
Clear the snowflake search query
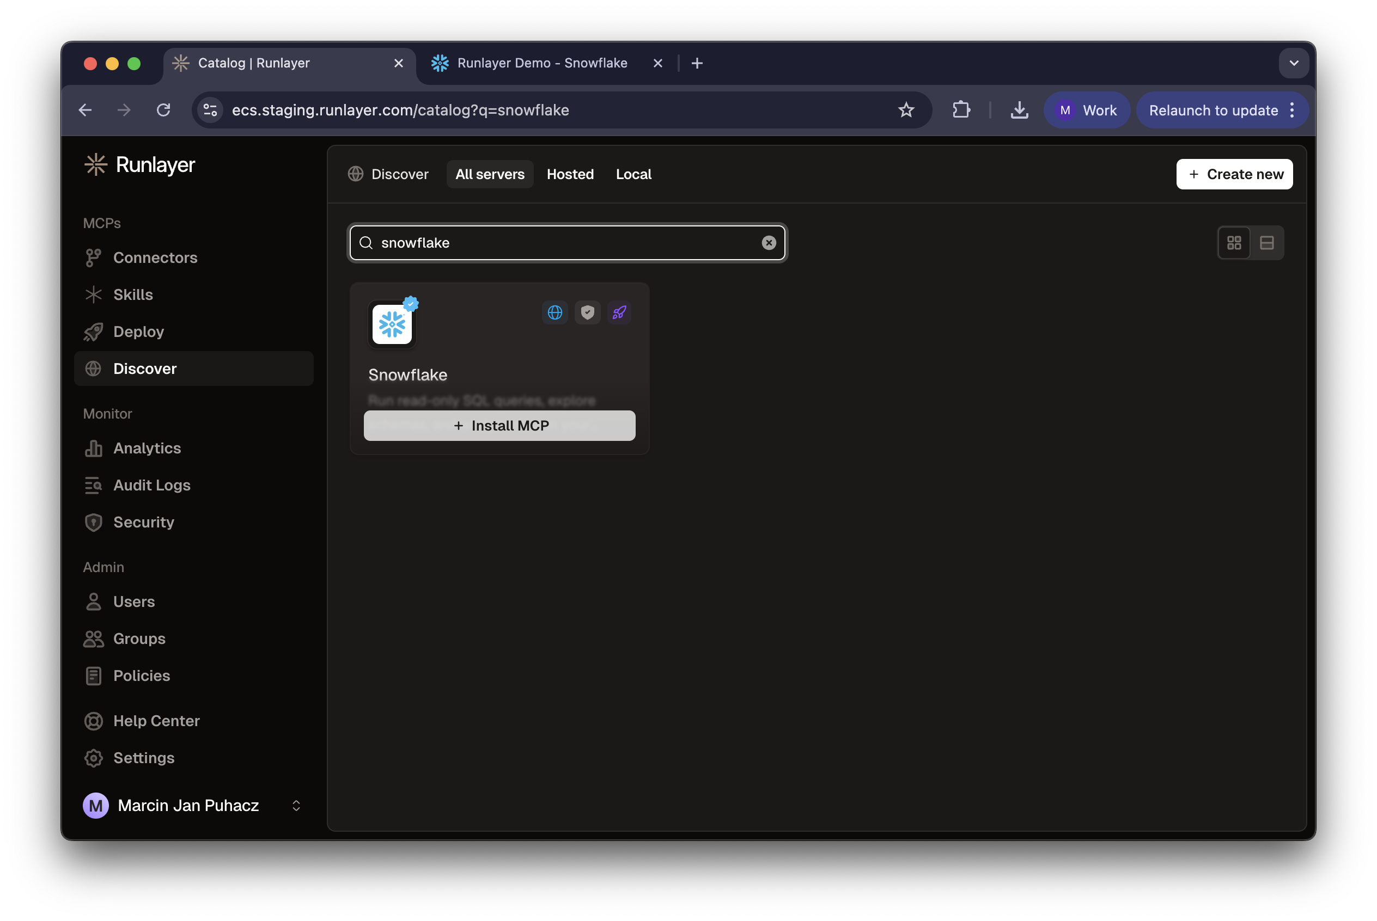pyautogui.click(x=769, y=242)
